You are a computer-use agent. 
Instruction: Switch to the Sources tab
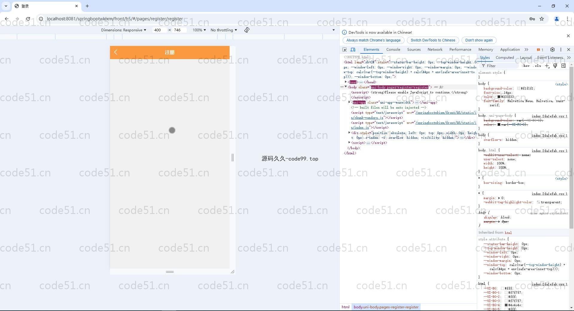click(414, 50)
